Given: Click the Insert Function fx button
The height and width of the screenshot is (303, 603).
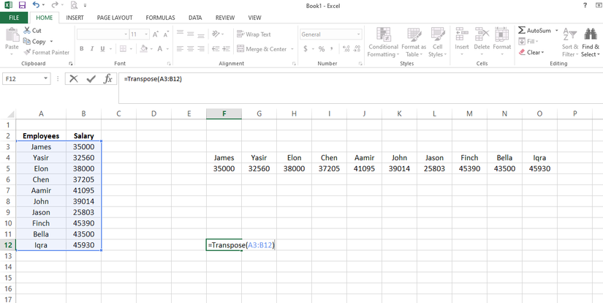Looking at the screenshot, I should click(x=108, y=79).
